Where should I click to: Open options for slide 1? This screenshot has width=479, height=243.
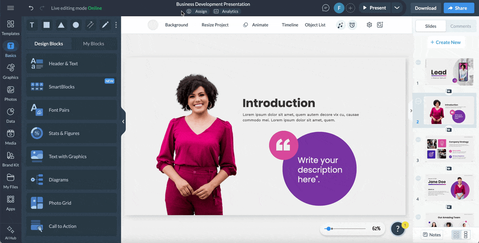tap(418, 63)
